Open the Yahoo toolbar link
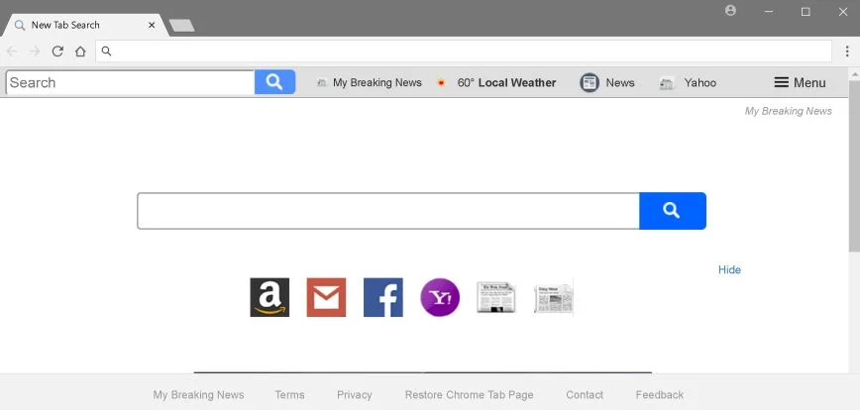This screenshot has height=410, width=860. pos(688,83)
